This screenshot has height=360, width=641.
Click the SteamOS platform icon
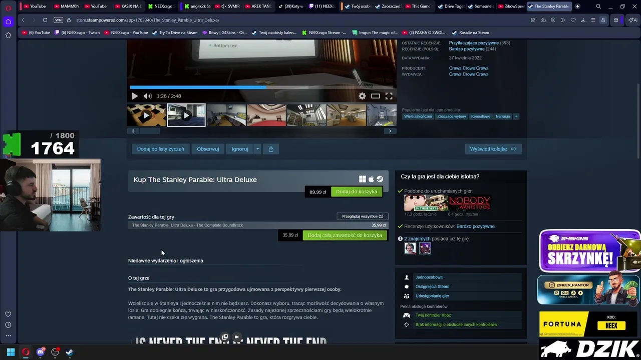[380, 179]
